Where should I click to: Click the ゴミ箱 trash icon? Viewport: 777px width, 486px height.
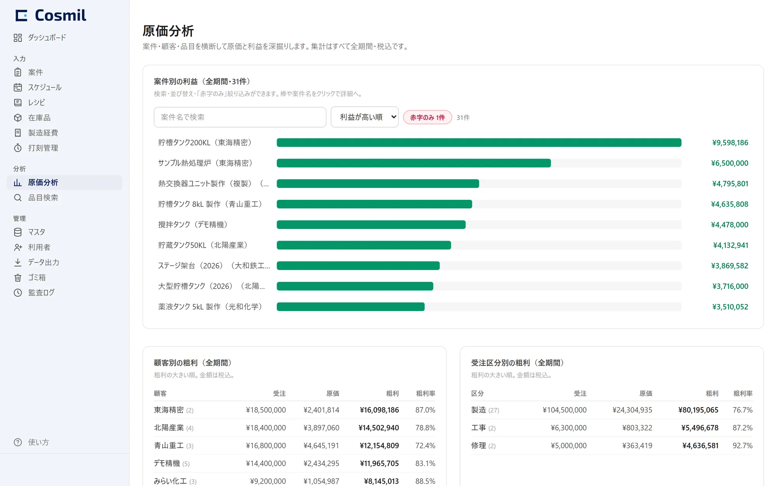click(x=18, y=278)
